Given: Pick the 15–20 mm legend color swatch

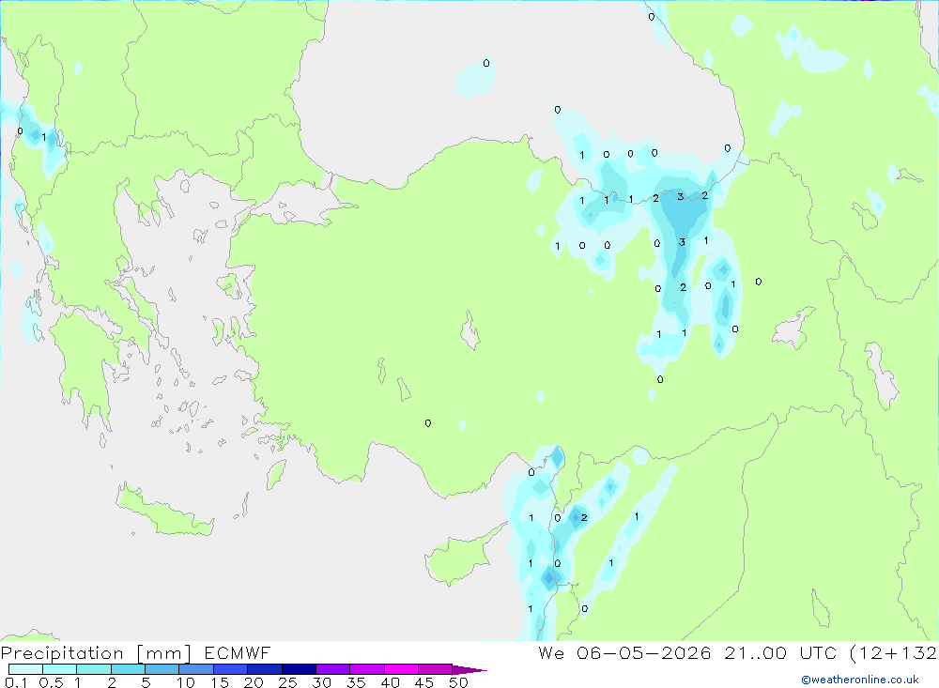Looking at the screenshot, I should tap(231, 669).
